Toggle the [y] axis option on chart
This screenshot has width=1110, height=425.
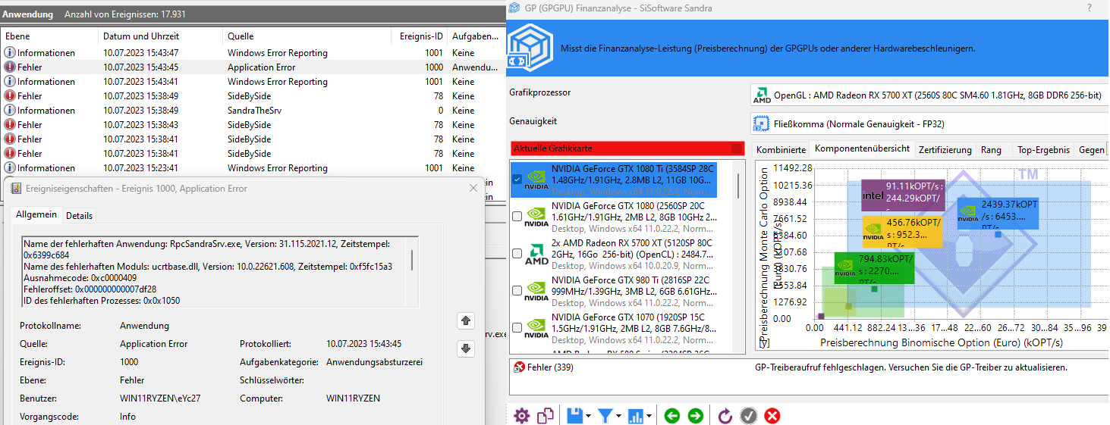coord(764,343)
